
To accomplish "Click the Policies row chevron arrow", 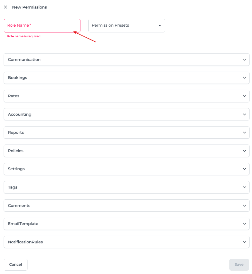I will (x=244, y=151).
